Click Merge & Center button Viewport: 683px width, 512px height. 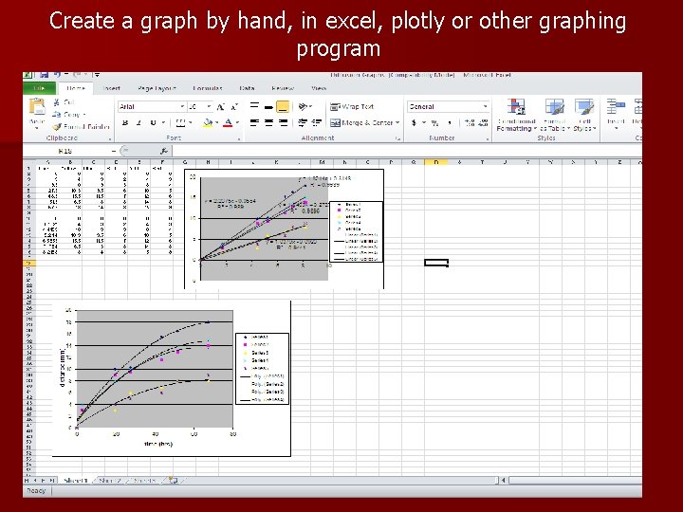[361, 122]
